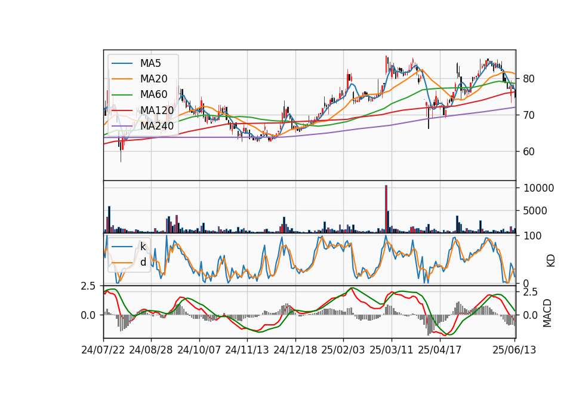The height and width of the screenshot is (412, 573).
Task: Click the 25/03/11 date axis label
Action: pos(392,350)
